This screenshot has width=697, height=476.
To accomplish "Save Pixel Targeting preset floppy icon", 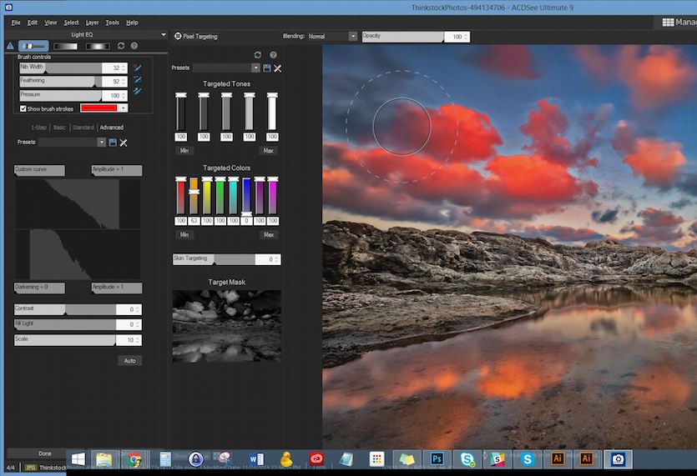I will click(x=267, y=68).
